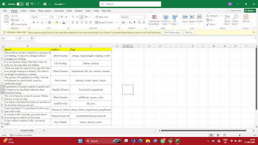Click the Copy icon
Viewport: 258px width, 145px height.
(13, 20)
